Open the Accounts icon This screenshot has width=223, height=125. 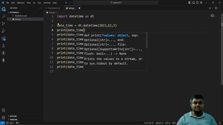click(3, 110)
